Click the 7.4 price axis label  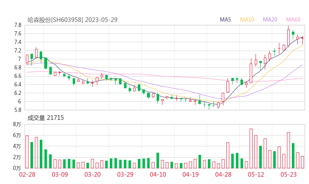(x=18, y=42)
